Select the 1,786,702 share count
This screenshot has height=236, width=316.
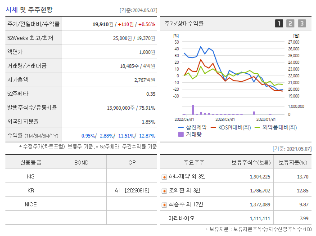coord(260,191)
